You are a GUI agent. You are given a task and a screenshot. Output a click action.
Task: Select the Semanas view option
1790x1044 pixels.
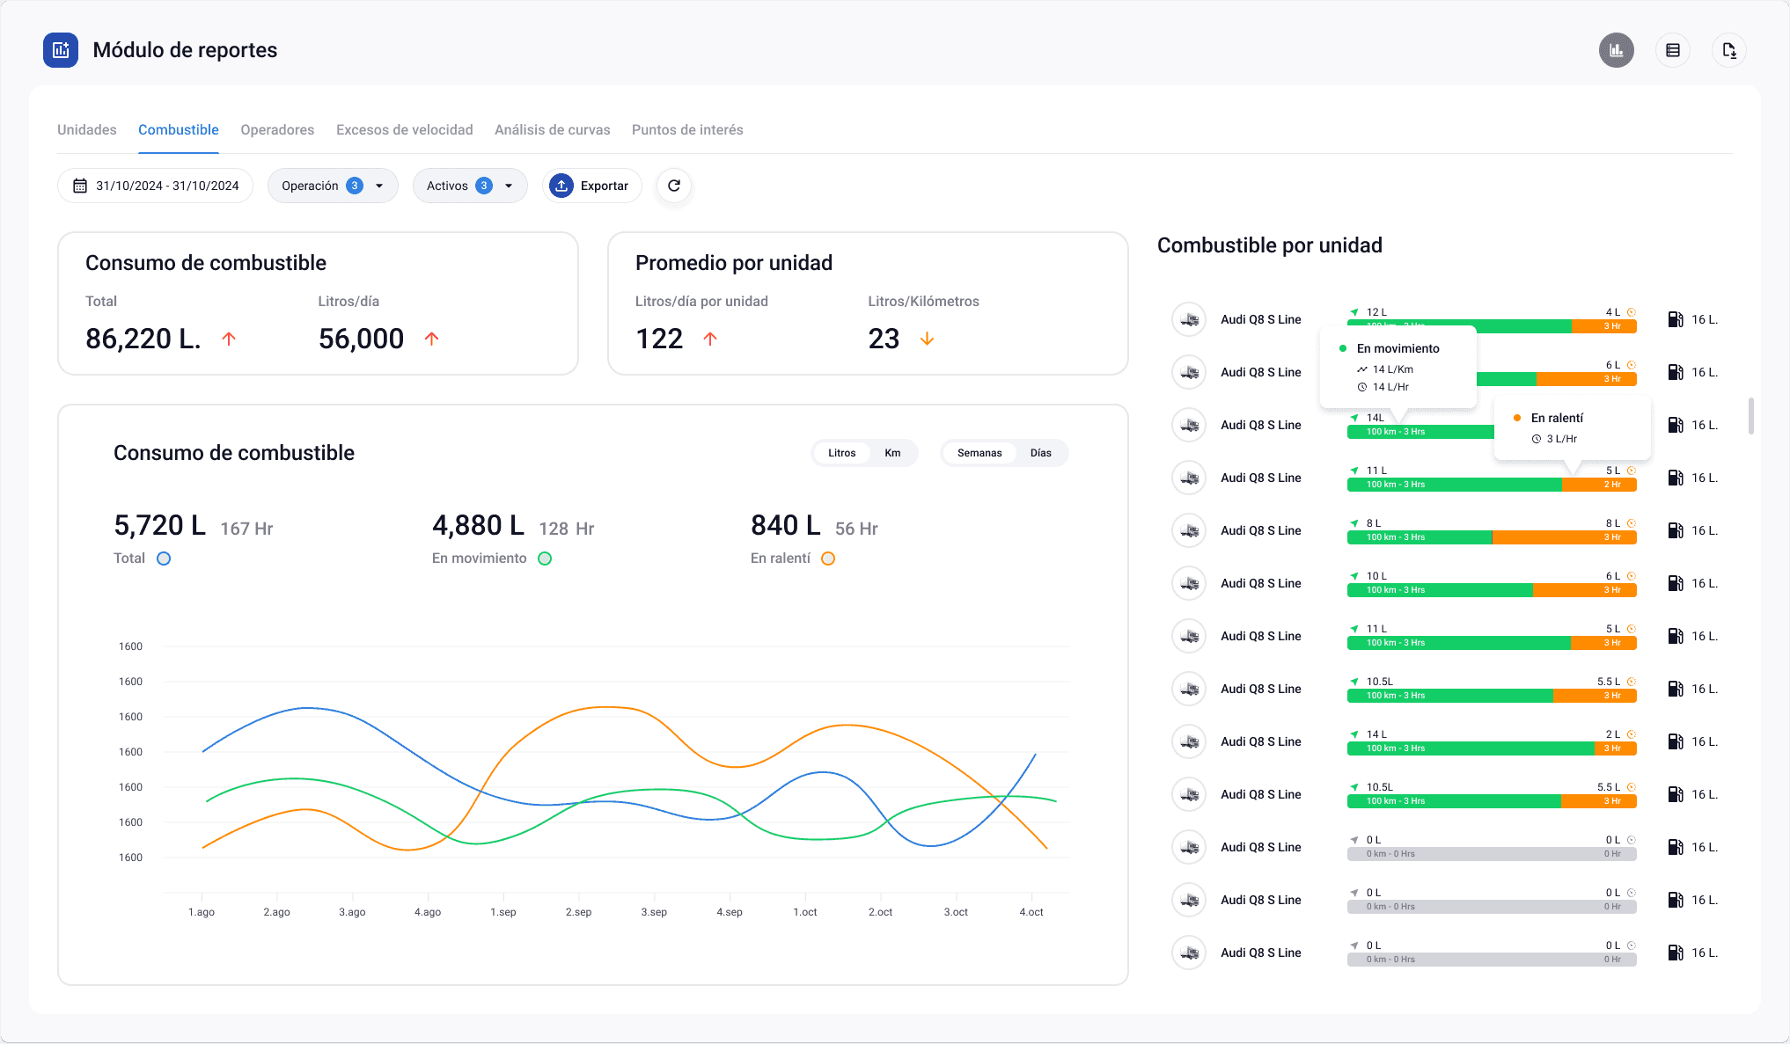tap(979, 453)
